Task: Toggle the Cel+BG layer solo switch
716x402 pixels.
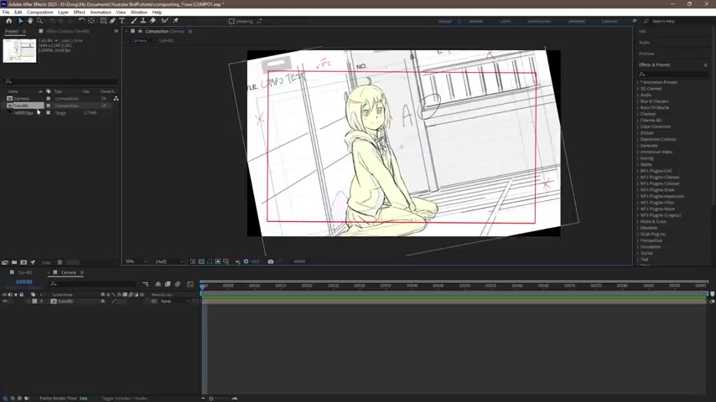Action: point(16,301)
